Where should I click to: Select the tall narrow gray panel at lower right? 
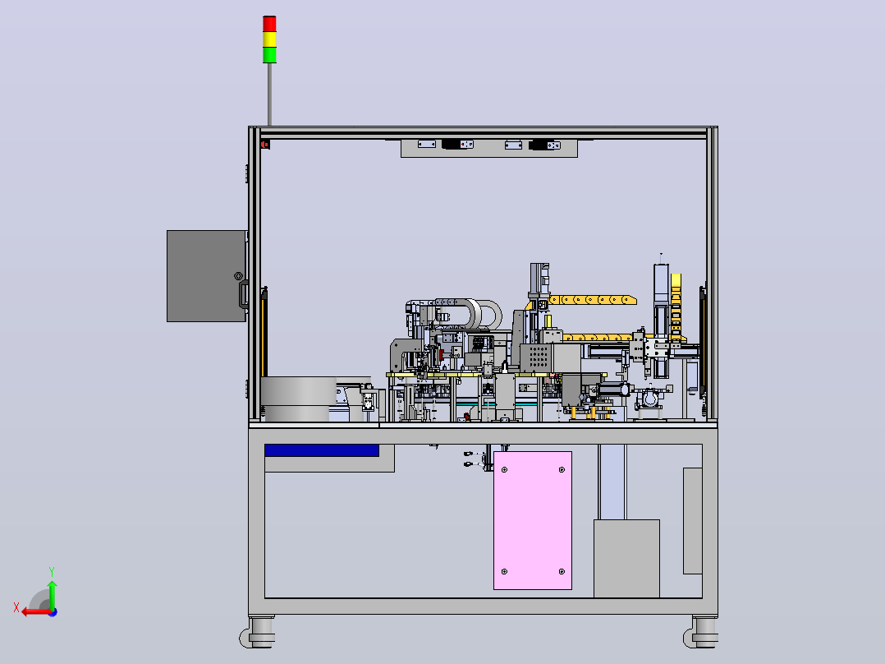[x=693, y=520]
